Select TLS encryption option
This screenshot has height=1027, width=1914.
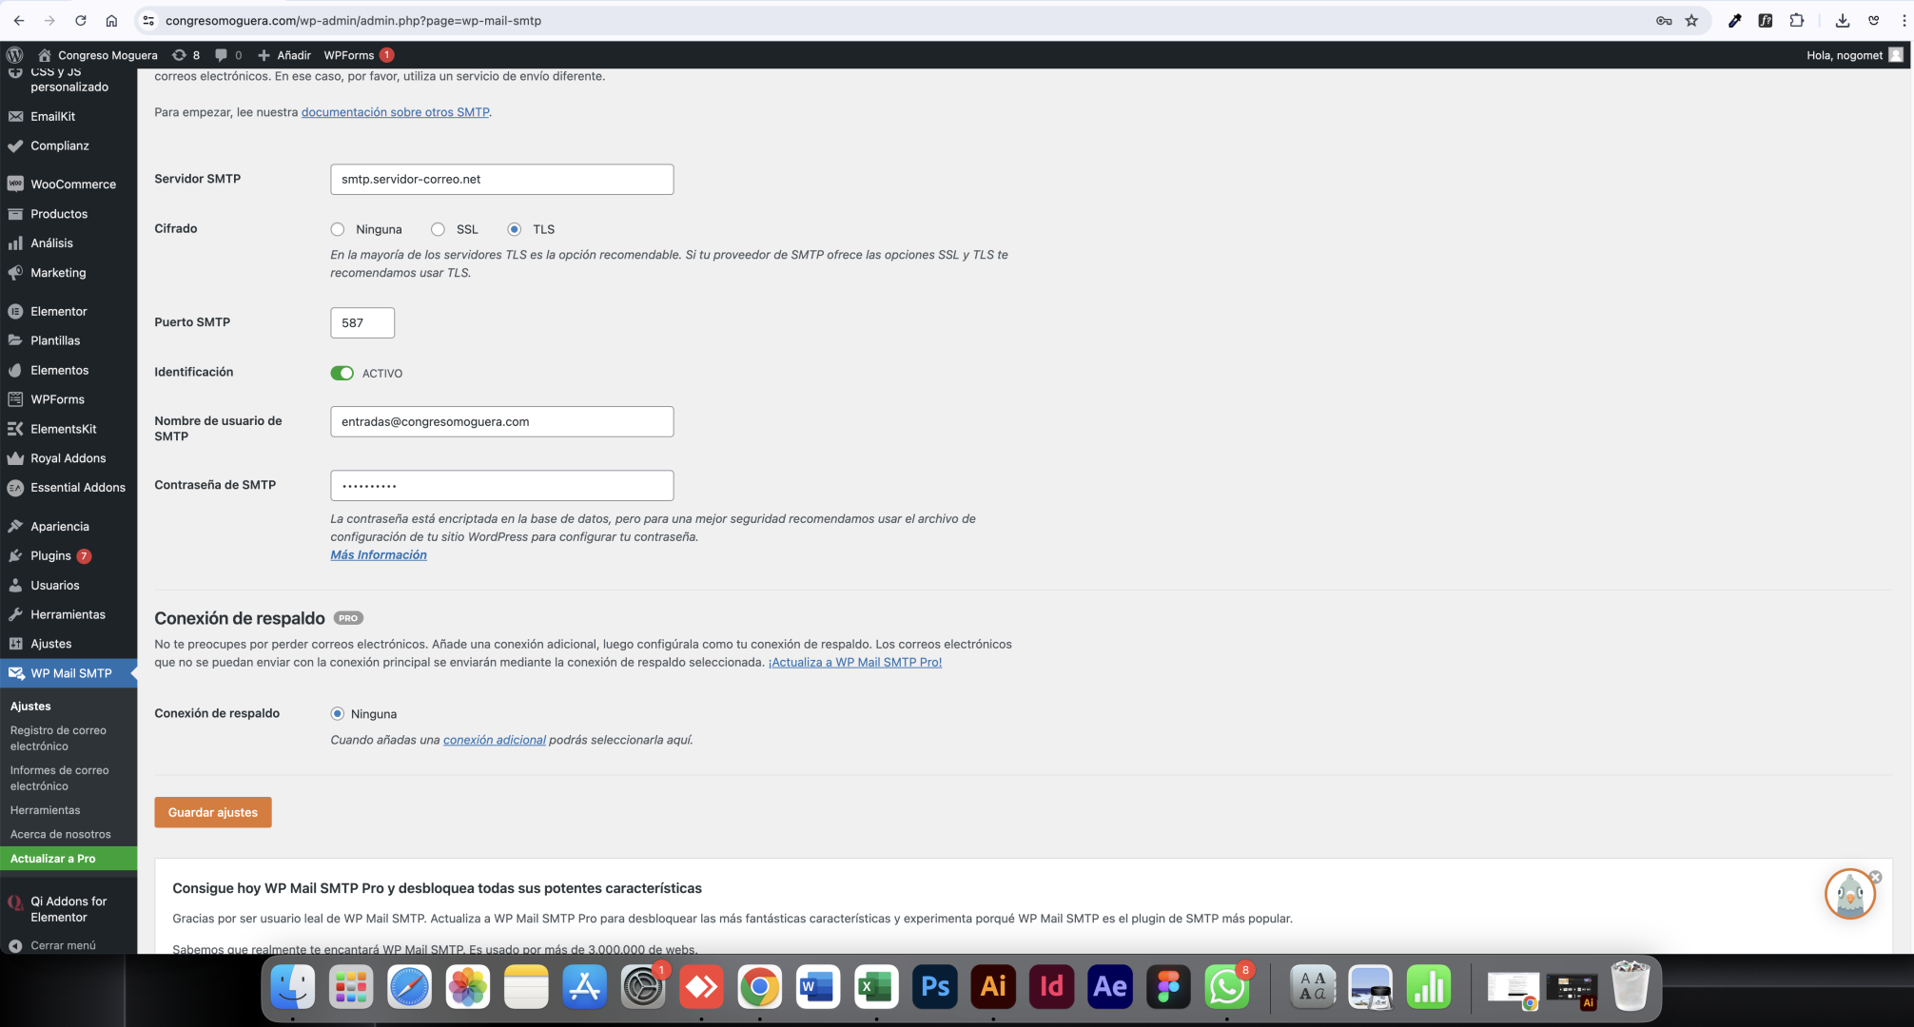[x=515, y=229]
